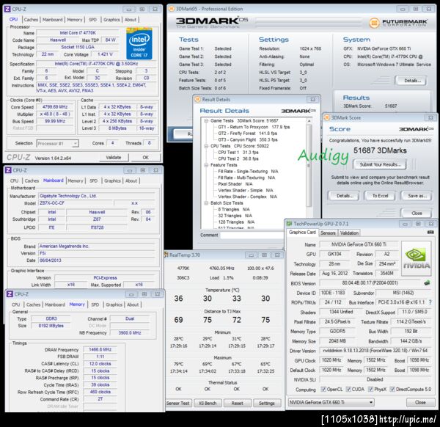The image size is (440, 427).
Task: Click the Save as button in 3DMark Score
Action: [417, 196]
